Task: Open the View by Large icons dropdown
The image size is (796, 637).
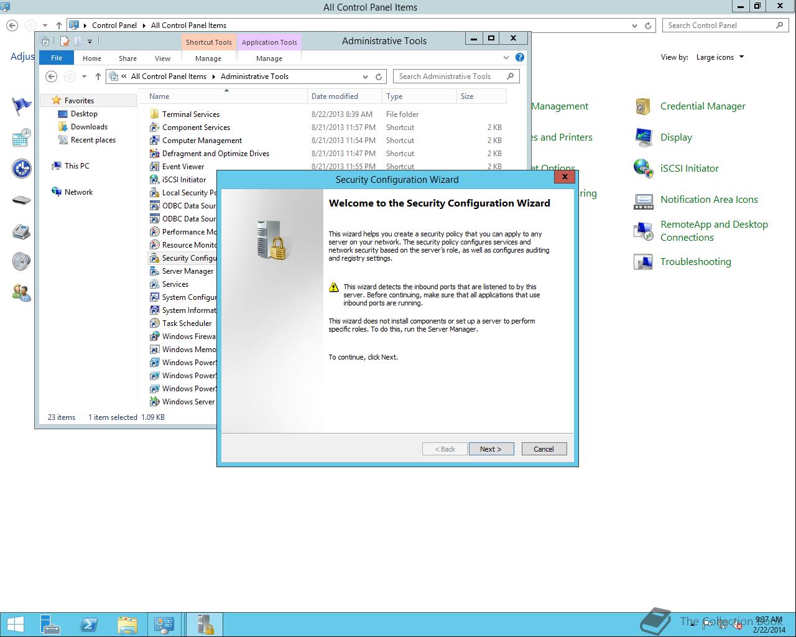Action: pos(720,57)
